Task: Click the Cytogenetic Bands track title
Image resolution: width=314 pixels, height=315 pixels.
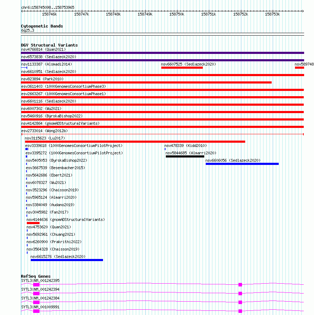Action: coord(42,26)
